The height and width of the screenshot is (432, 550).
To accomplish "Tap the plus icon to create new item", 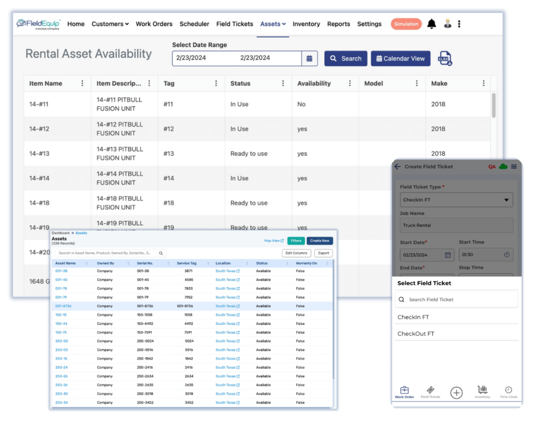I will [x=456, y=392].
